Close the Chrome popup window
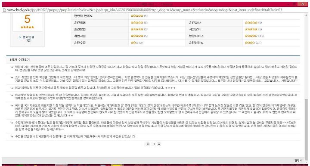The image size is (310, 166). click(303, 4)
